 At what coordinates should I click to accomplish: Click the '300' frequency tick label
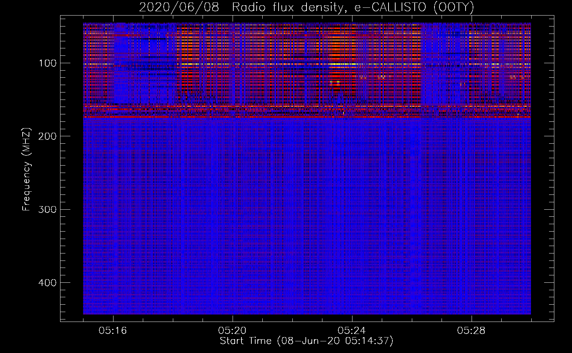coord(48,210)
